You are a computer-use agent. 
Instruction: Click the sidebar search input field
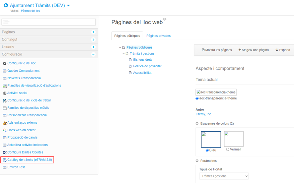(49, 22)
